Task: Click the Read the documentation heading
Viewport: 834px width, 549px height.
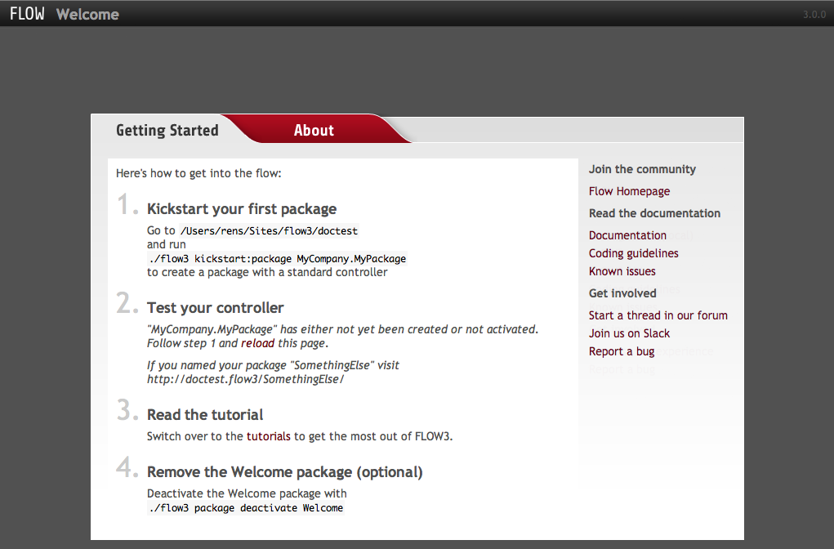Action: (x=654, y=213)
